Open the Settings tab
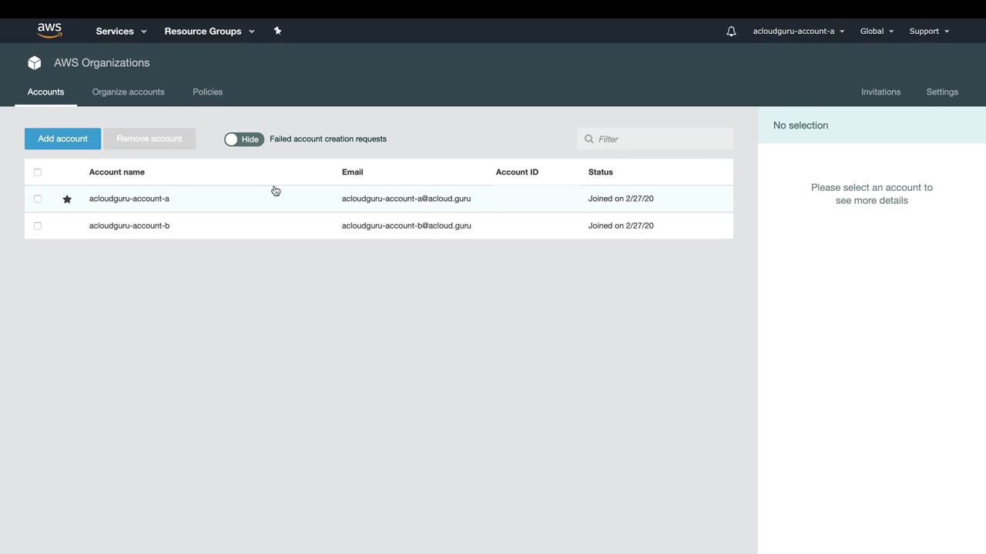The height and width of the screenshot is (554, 986). (x=942, y=92)
